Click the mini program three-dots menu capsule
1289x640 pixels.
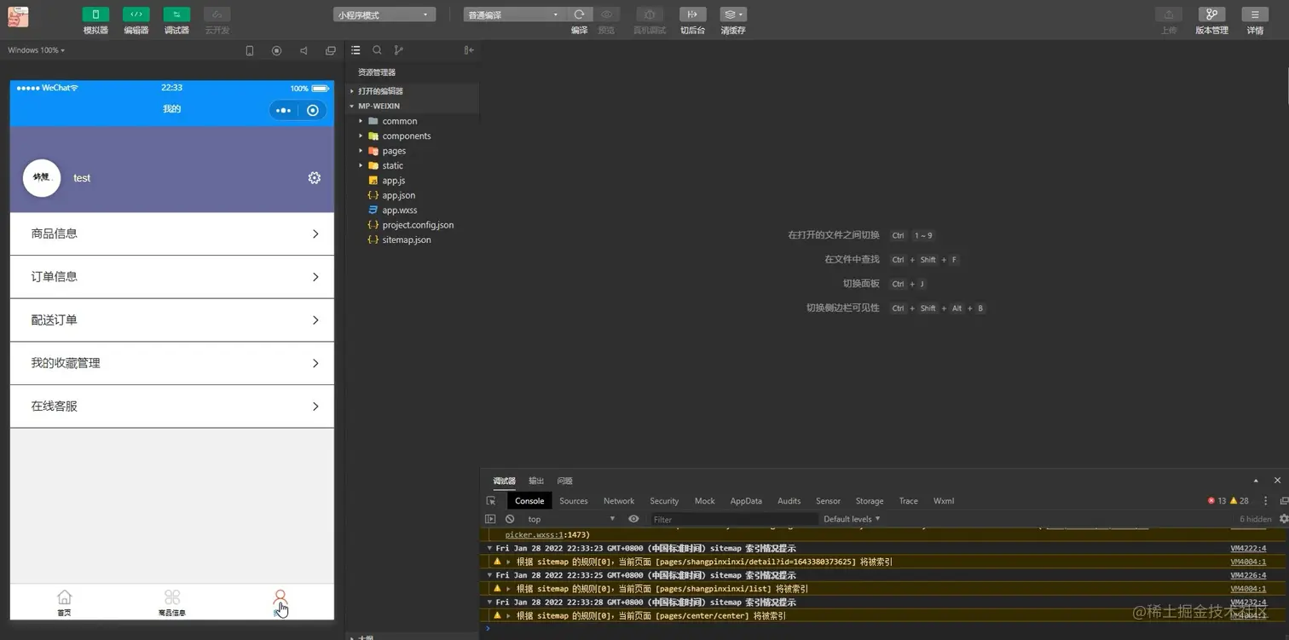coord(283,110)
